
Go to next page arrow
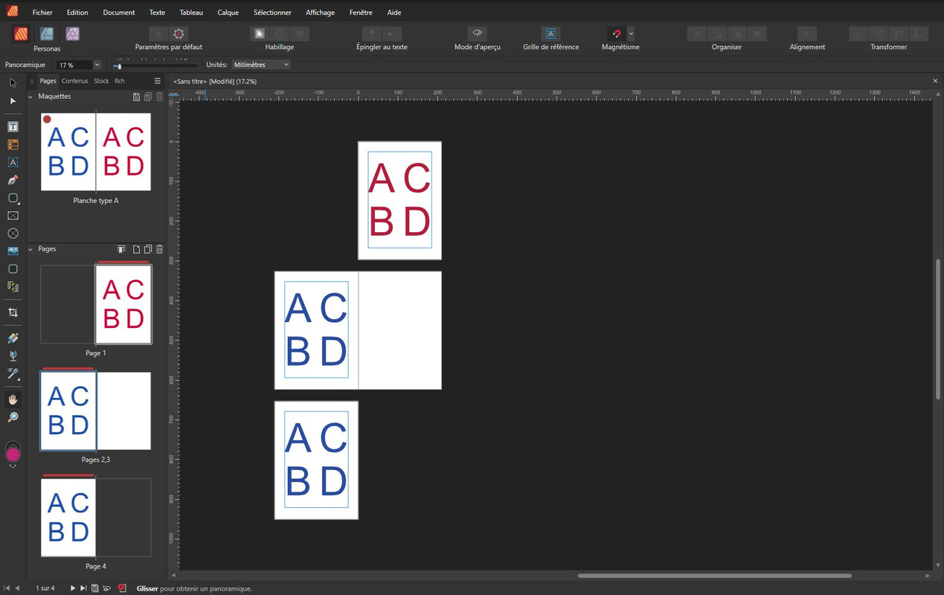coord(73,588)
